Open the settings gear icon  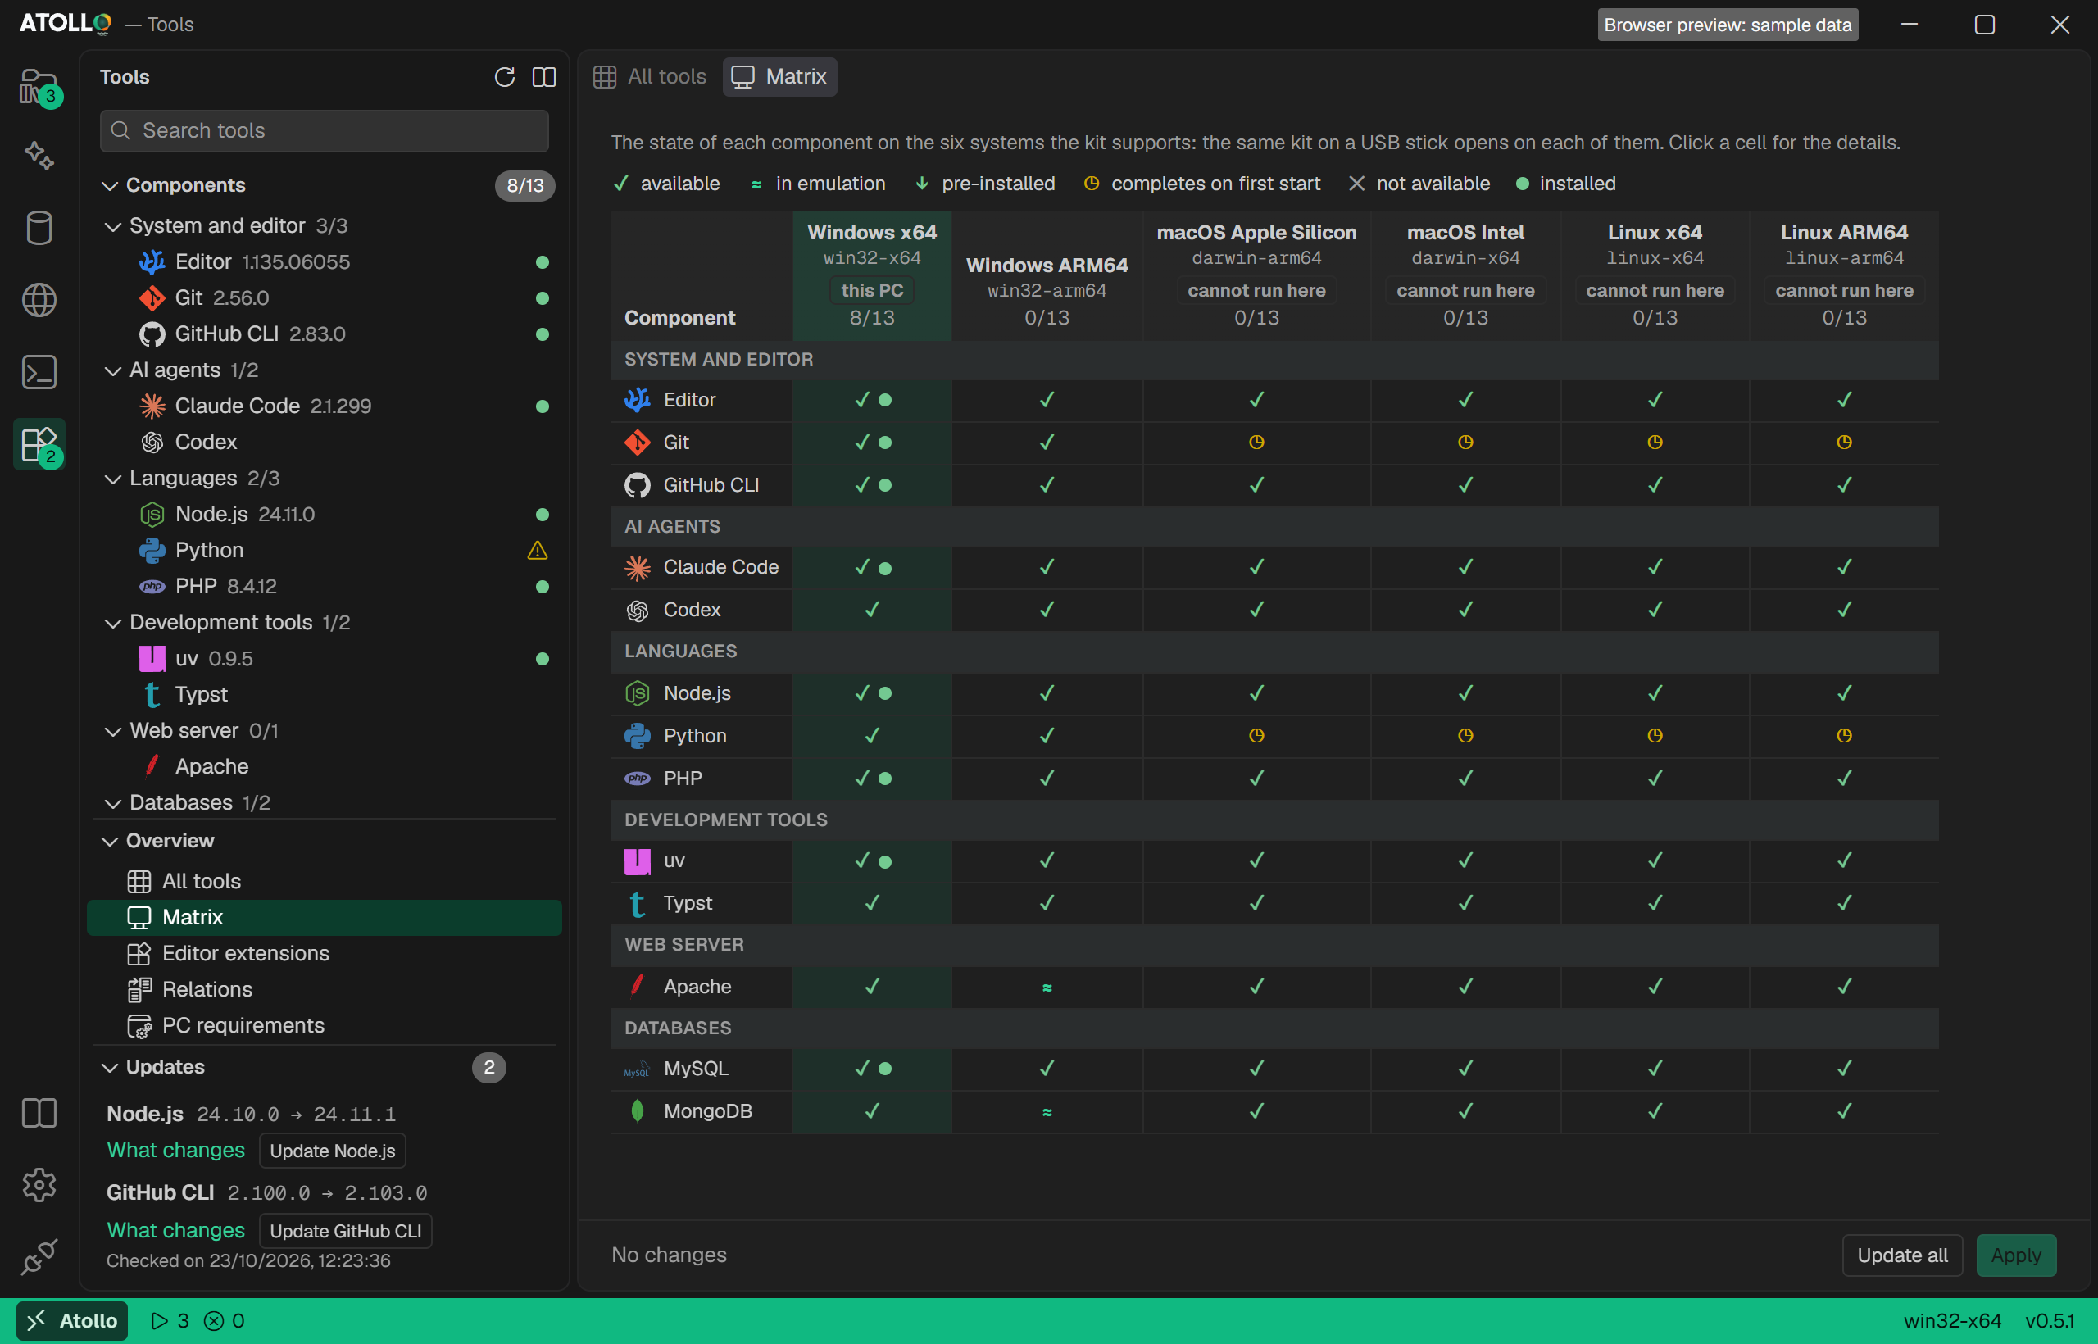(39, 1185)
